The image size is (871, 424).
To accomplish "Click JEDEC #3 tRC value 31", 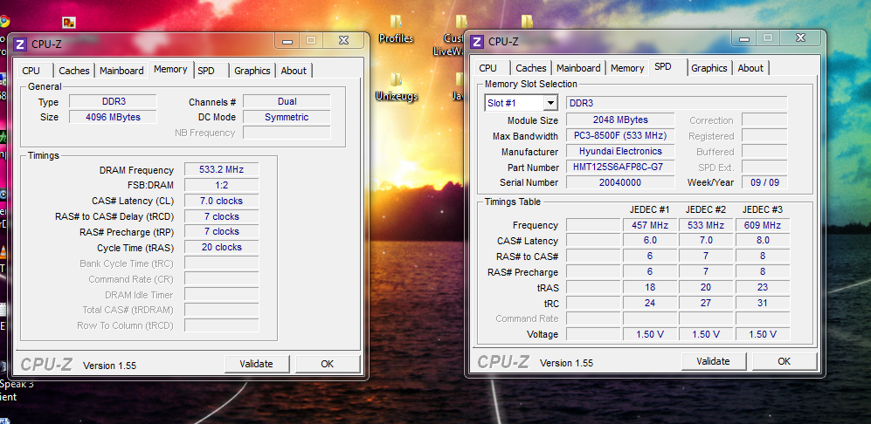I will [763, 303].
